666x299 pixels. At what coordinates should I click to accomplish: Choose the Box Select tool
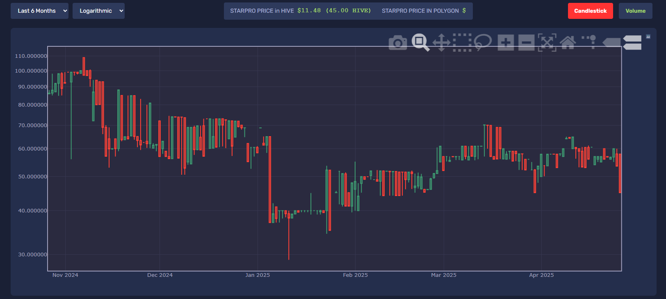tap(462, 43)
